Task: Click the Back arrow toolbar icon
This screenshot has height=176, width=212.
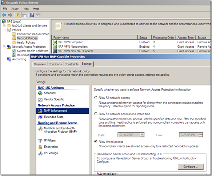Action: click(4, 15)
